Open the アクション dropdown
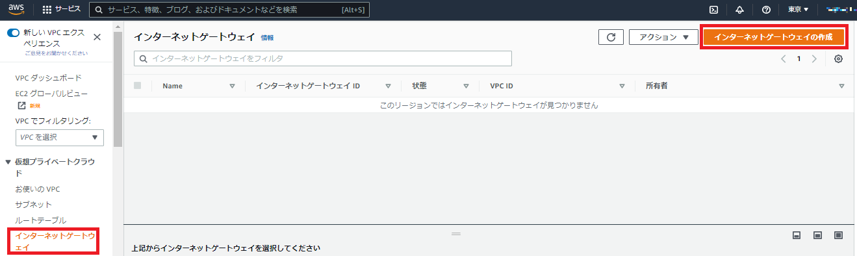The height and width of the screenshot is (256, 857). 663,37
